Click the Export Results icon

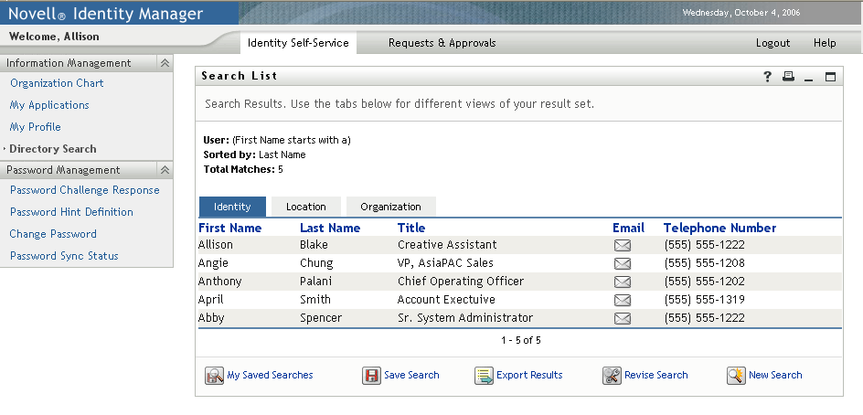click(x=484, y=376)
